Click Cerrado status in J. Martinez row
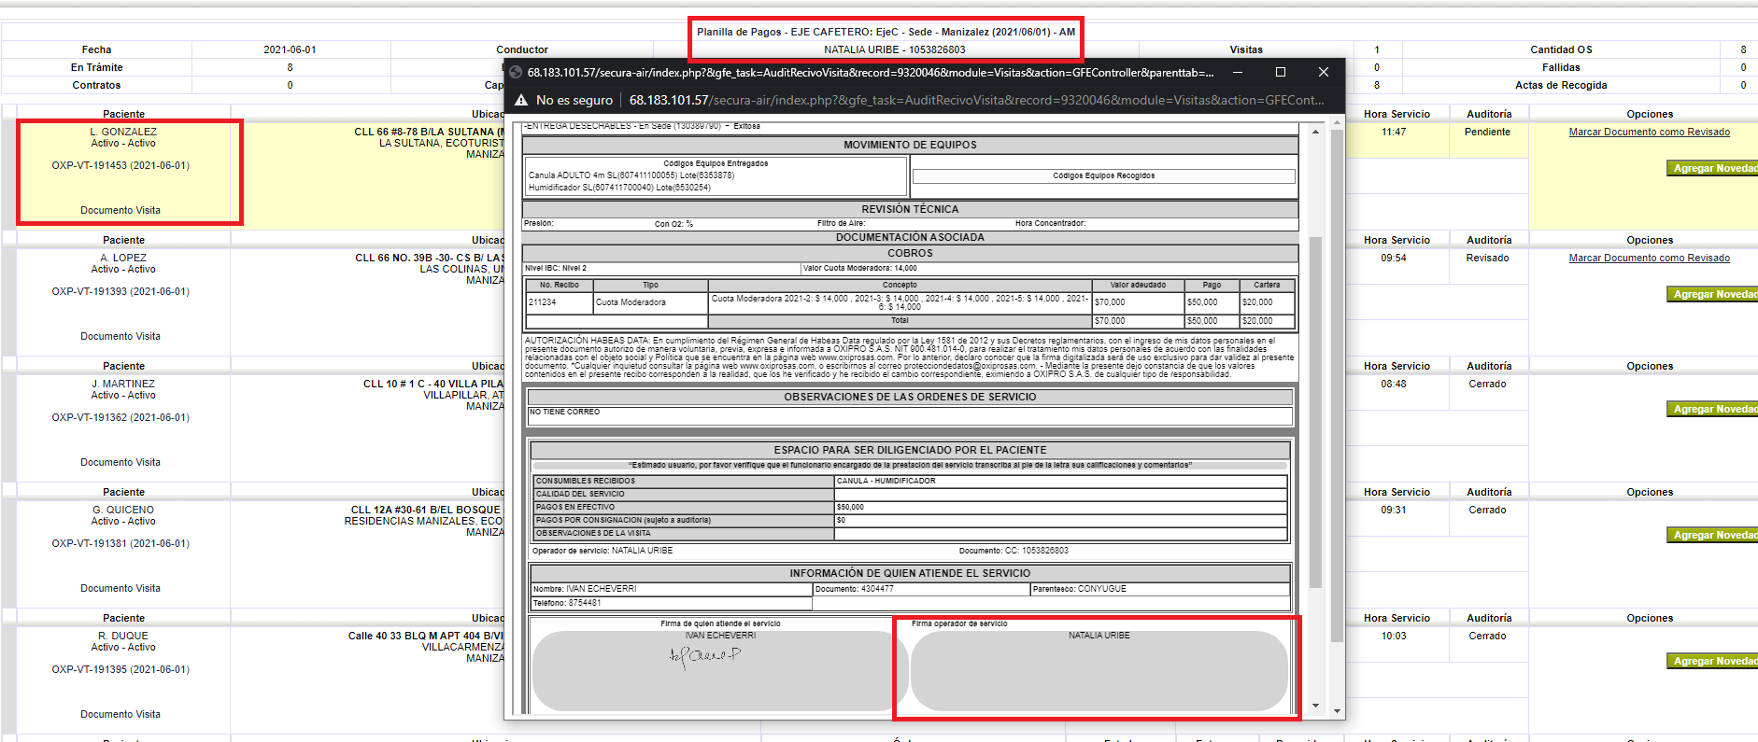Image resolution: width=1758 pixels, height=742 pixels. tap(1487, 384)
